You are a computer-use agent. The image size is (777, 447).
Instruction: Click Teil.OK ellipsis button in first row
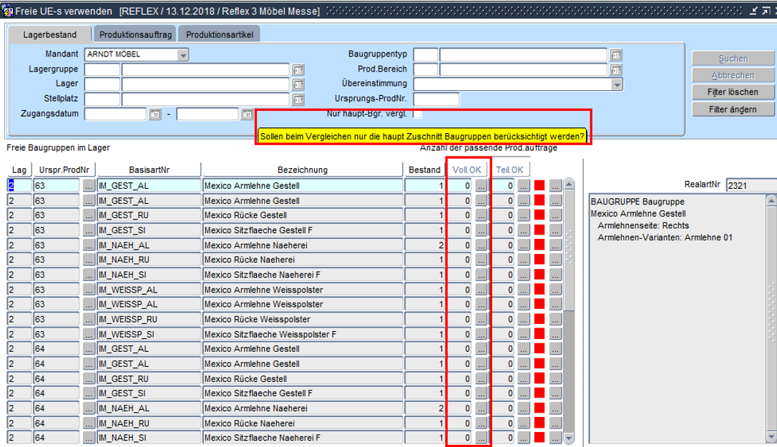[x=524, y=185]
